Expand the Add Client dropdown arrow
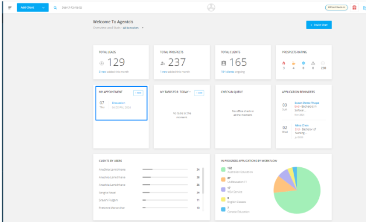The image size is (369, 222). coord(43,8)
